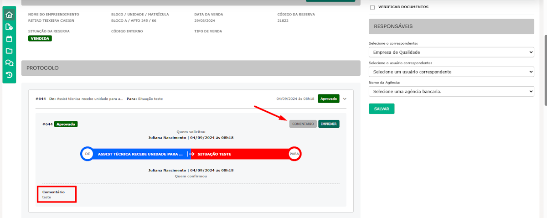Screen dimensions: 547x218
Task: Click the 04/09/2024 às 08h18 header timestamp
Action: point(295,99)
